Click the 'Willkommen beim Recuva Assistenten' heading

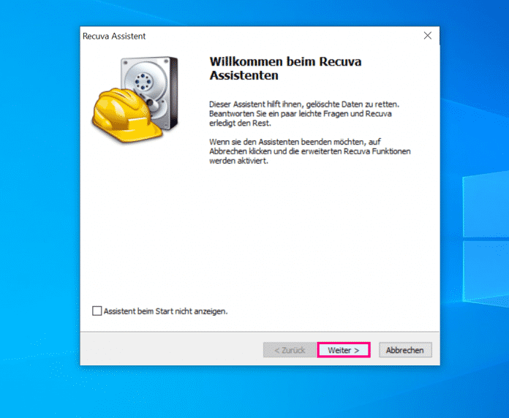pos(285,68)
